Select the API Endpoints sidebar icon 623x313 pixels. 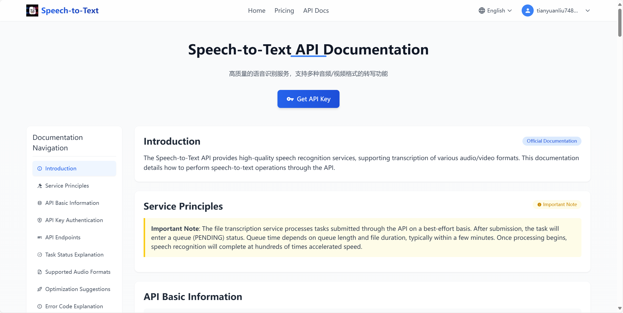coord(40,237)
